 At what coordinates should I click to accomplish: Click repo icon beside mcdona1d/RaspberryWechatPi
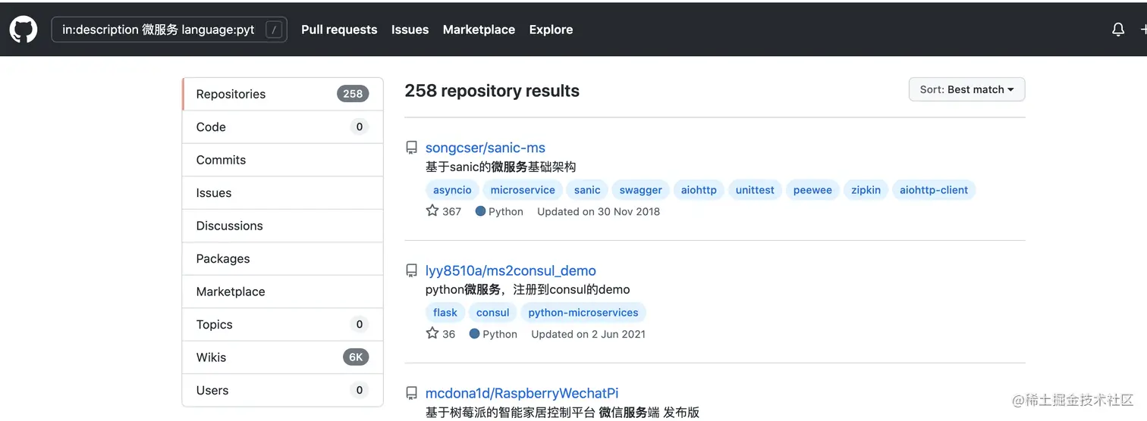tap(411, 393)
